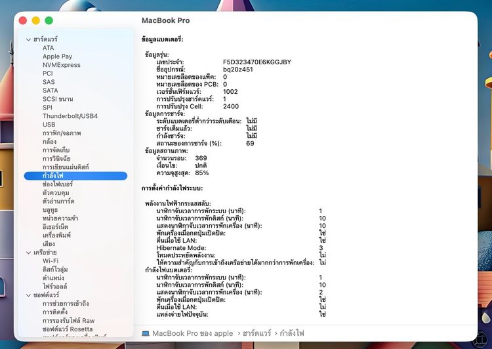Click the charge status value 69

pyautogui.click(x=250, y=144)
